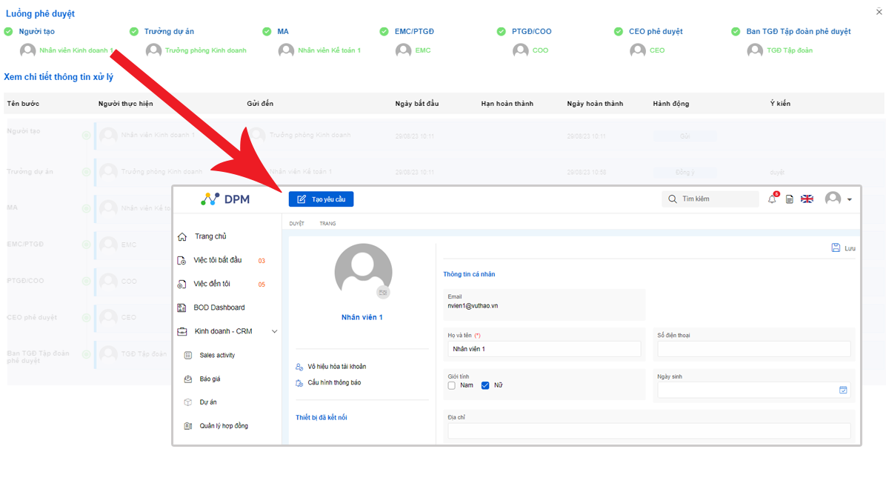The image size is (889, 489).
Task: Open the user account dropdown arrow
Action: point(850,199)
